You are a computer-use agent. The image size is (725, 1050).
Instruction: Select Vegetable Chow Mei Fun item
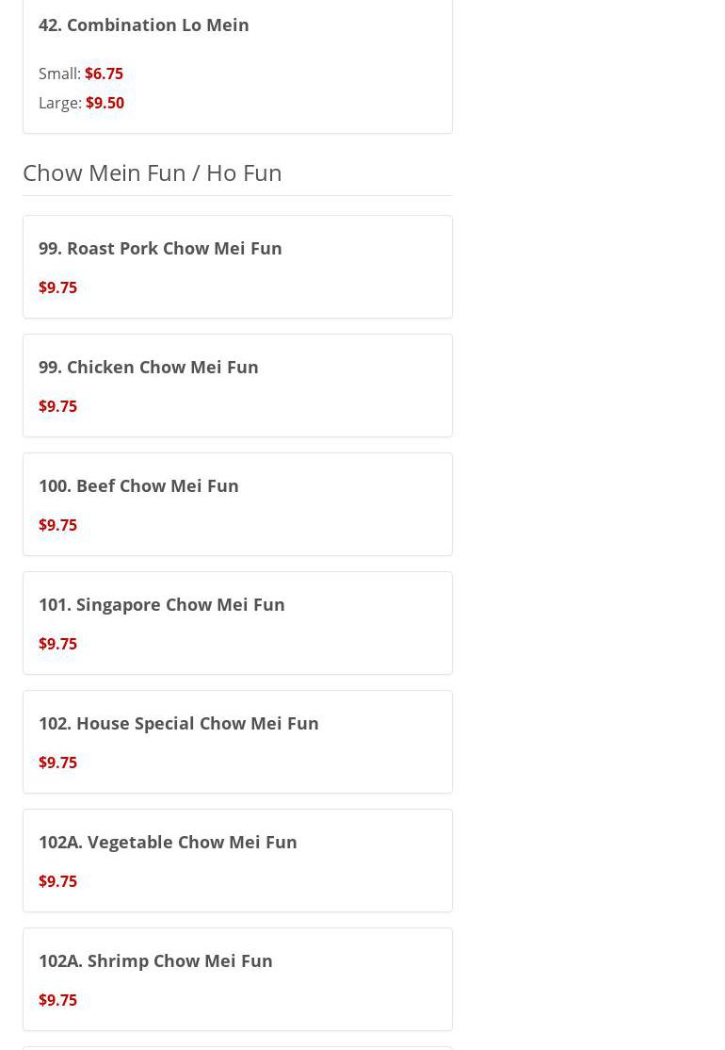click(x=168, y=842)
